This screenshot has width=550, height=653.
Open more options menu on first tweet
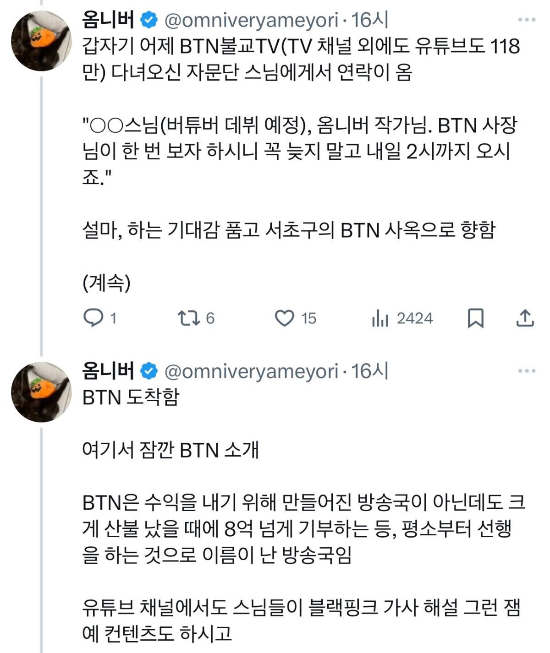coord(527,20)
